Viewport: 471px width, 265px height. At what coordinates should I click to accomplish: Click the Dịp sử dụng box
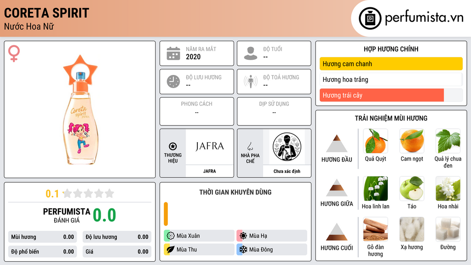274,111
